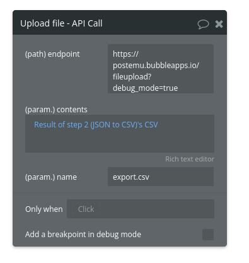Click blank space inside the contents box
The width and height of the screenshot is (249, 263).
(120, 141)
